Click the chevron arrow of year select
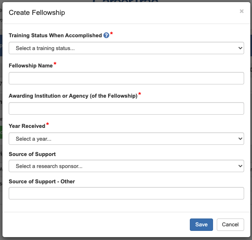Image resolution: width=252 pixels, height=240 pixels. click(240, 139)
